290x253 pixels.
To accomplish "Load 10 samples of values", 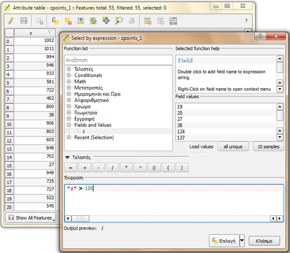I will (x=268, y=147).
